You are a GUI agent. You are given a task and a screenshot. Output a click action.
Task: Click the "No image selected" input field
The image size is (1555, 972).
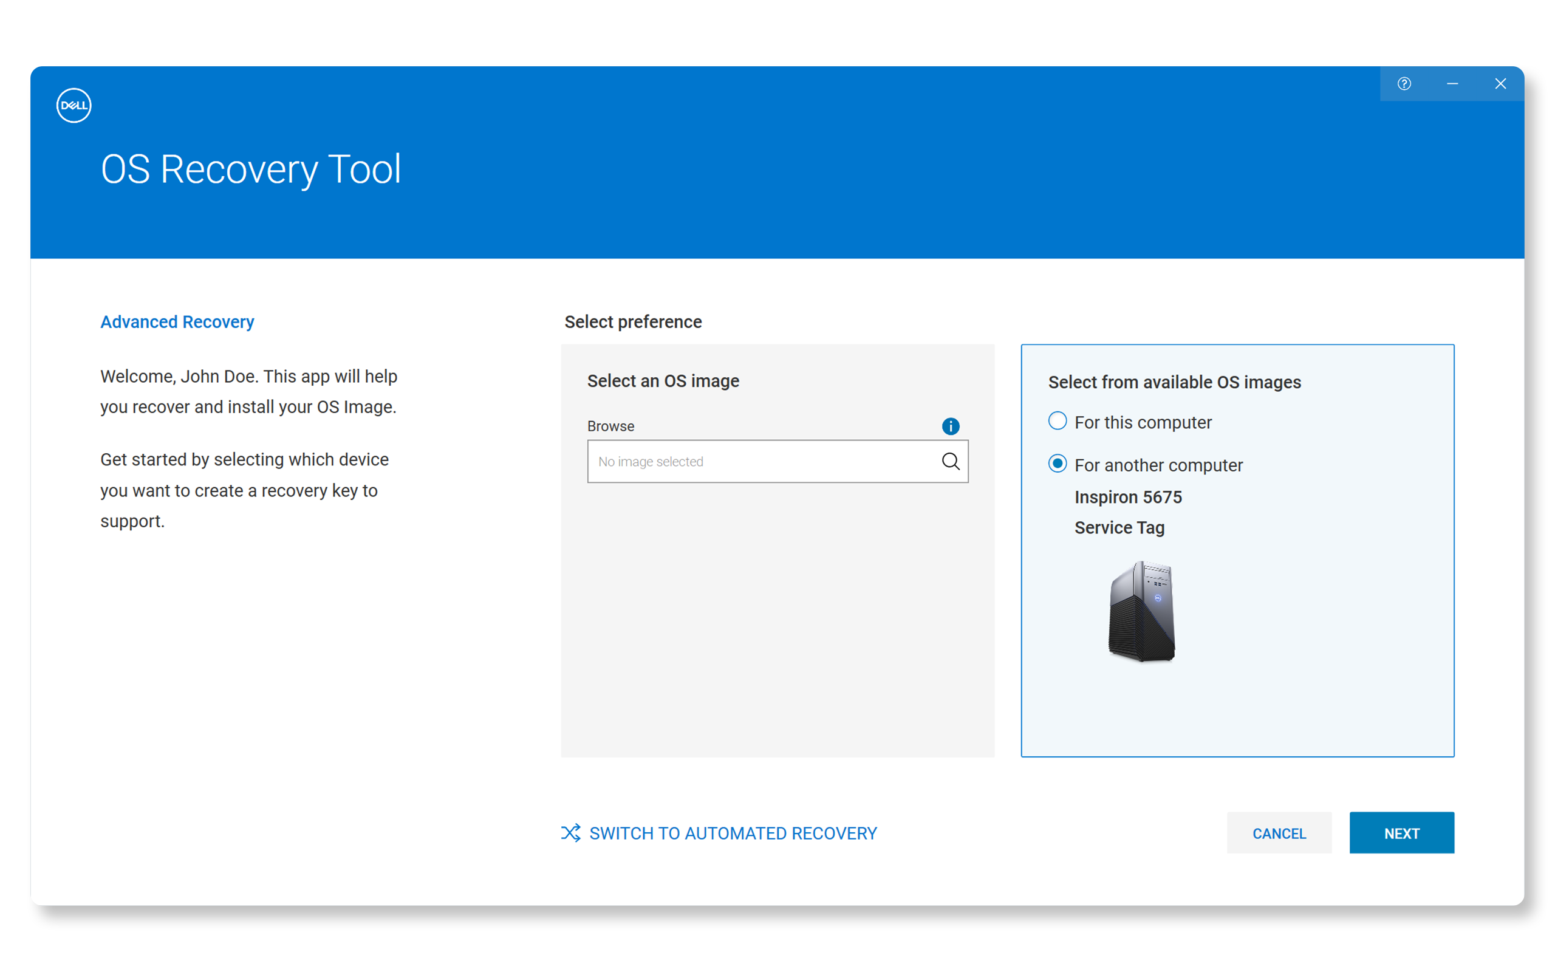coord(758,461)
